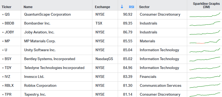The width and height of the screenshot is (222, 97).
Task: Open the TDY ticker
Action: pos(8,68)
